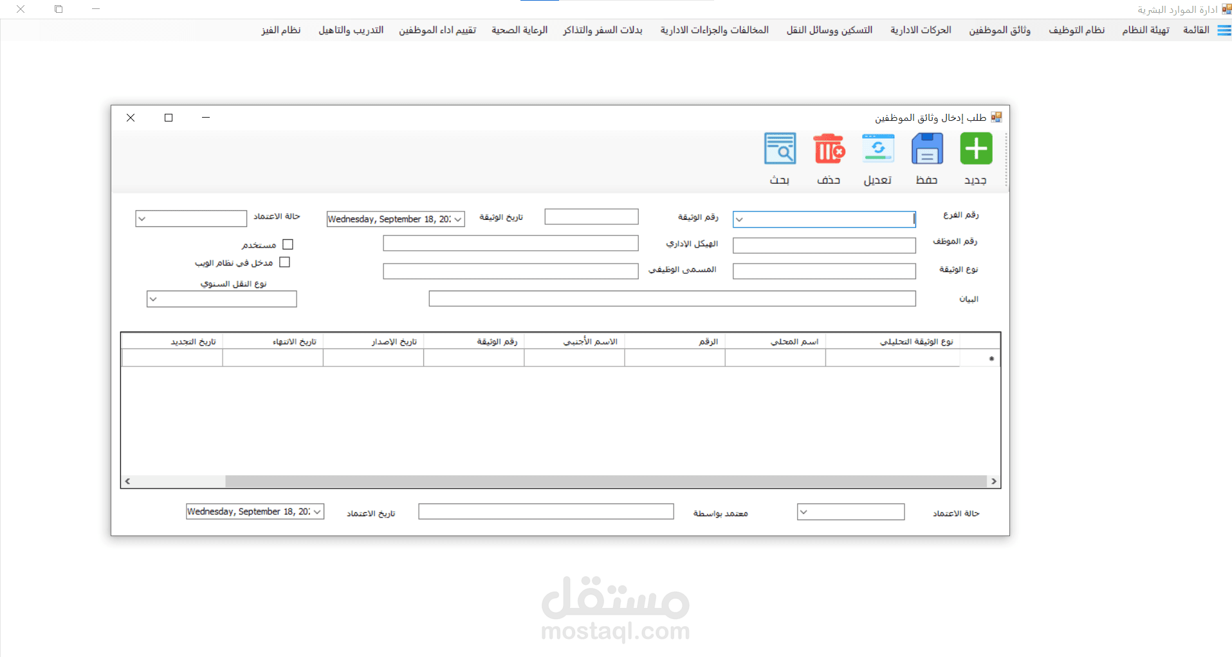Click the grid scrollbar right arrow
The image size is (1232, 657).
coord(994,482)
